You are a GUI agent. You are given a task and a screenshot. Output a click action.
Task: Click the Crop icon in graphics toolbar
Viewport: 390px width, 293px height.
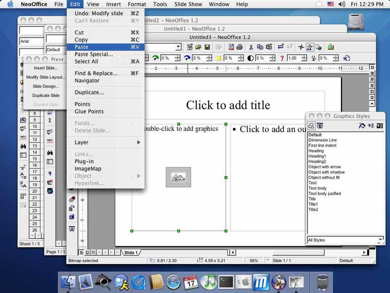(x=346, y=58)
